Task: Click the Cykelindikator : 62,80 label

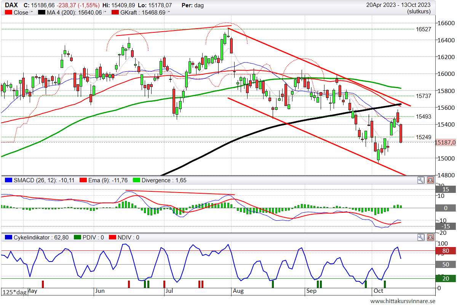Action: tap(42, 238)
